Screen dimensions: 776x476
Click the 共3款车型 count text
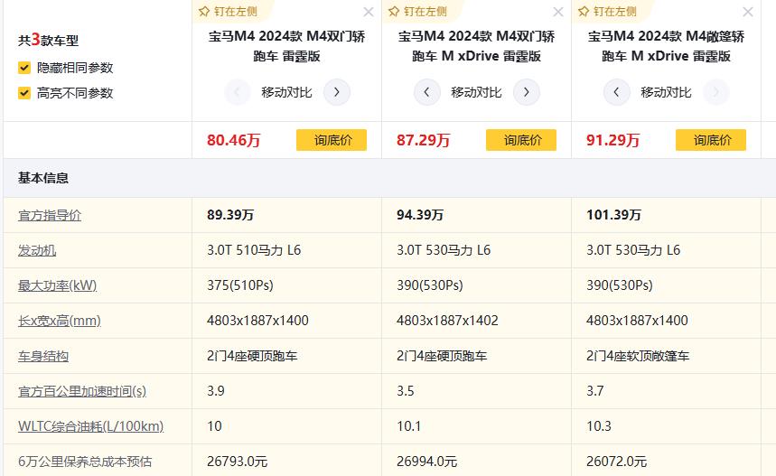[48, 40]
